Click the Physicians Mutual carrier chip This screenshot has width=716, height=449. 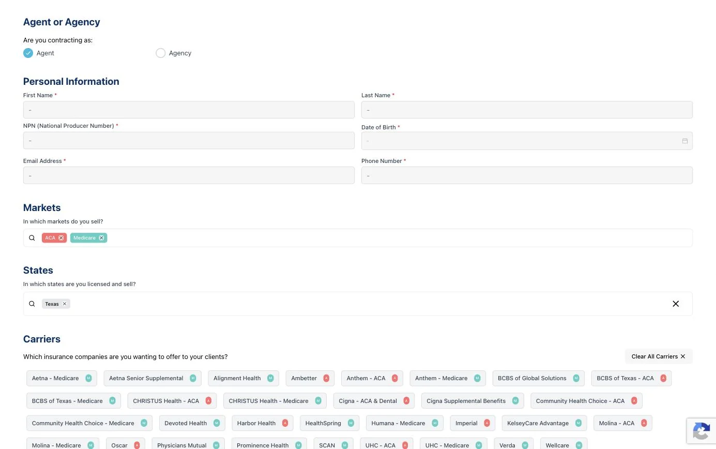pyautogui.click(x=188, y=444)
